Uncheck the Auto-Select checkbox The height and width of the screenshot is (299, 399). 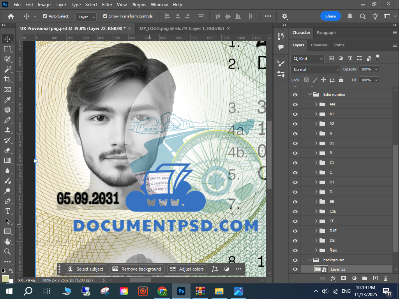pos(45,16)
